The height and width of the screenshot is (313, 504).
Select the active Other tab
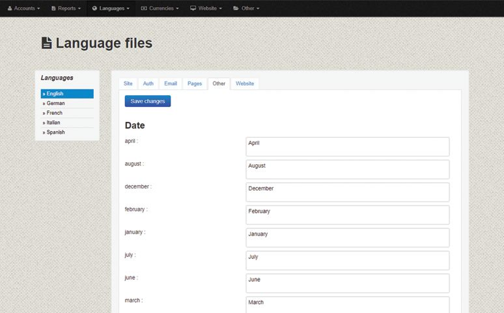pos(219,83)
